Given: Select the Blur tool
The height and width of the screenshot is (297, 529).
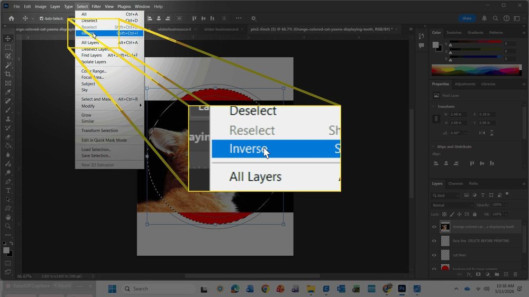Looking at the screenshot, I should pos(8,155).
